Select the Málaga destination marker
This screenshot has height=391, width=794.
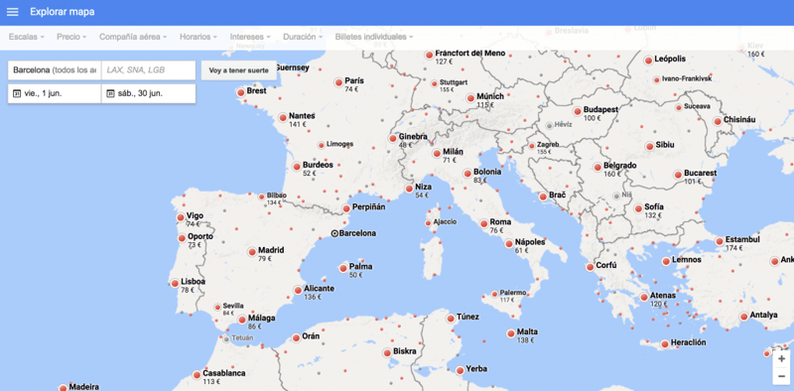(x=242, y=320)
